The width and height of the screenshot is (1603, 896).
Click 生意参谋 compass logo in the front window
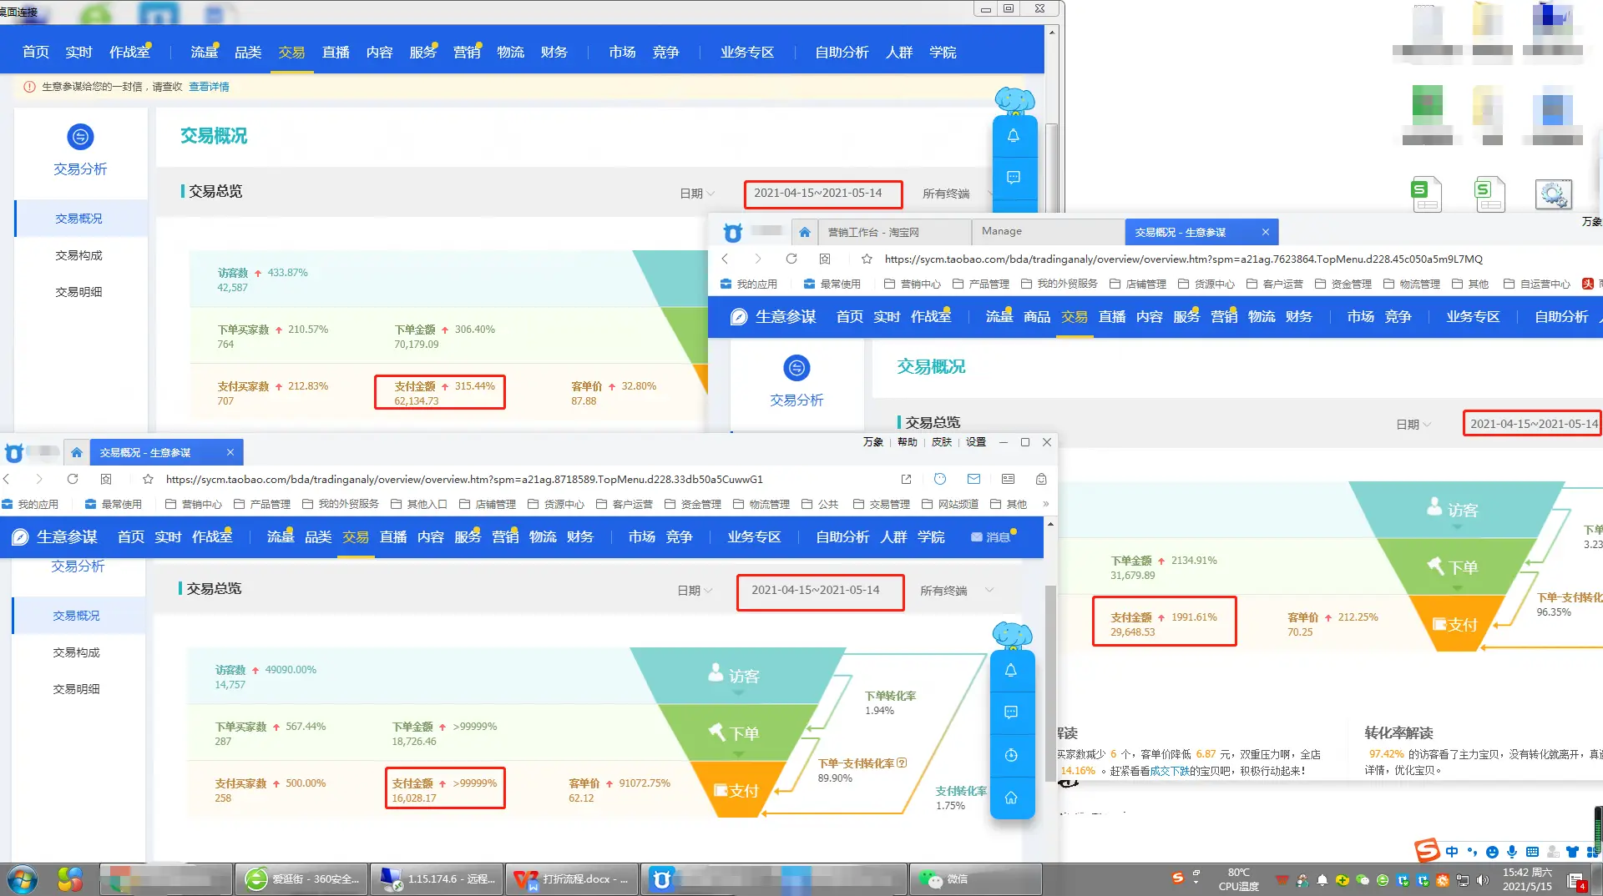click(21, 537)
